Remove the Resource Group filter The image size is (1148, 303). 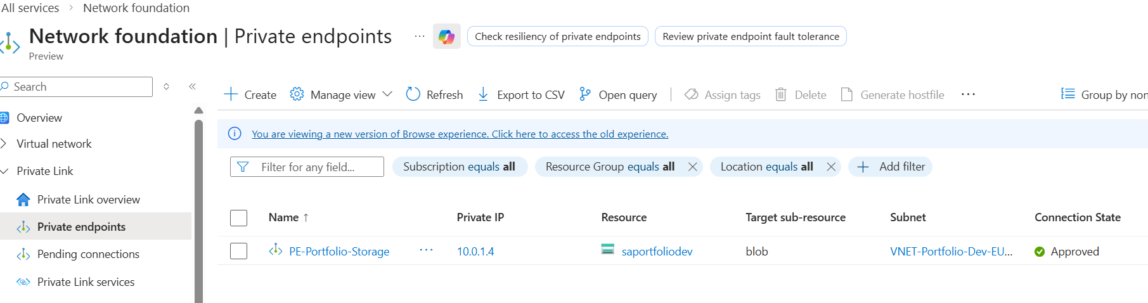pos(692,167)
